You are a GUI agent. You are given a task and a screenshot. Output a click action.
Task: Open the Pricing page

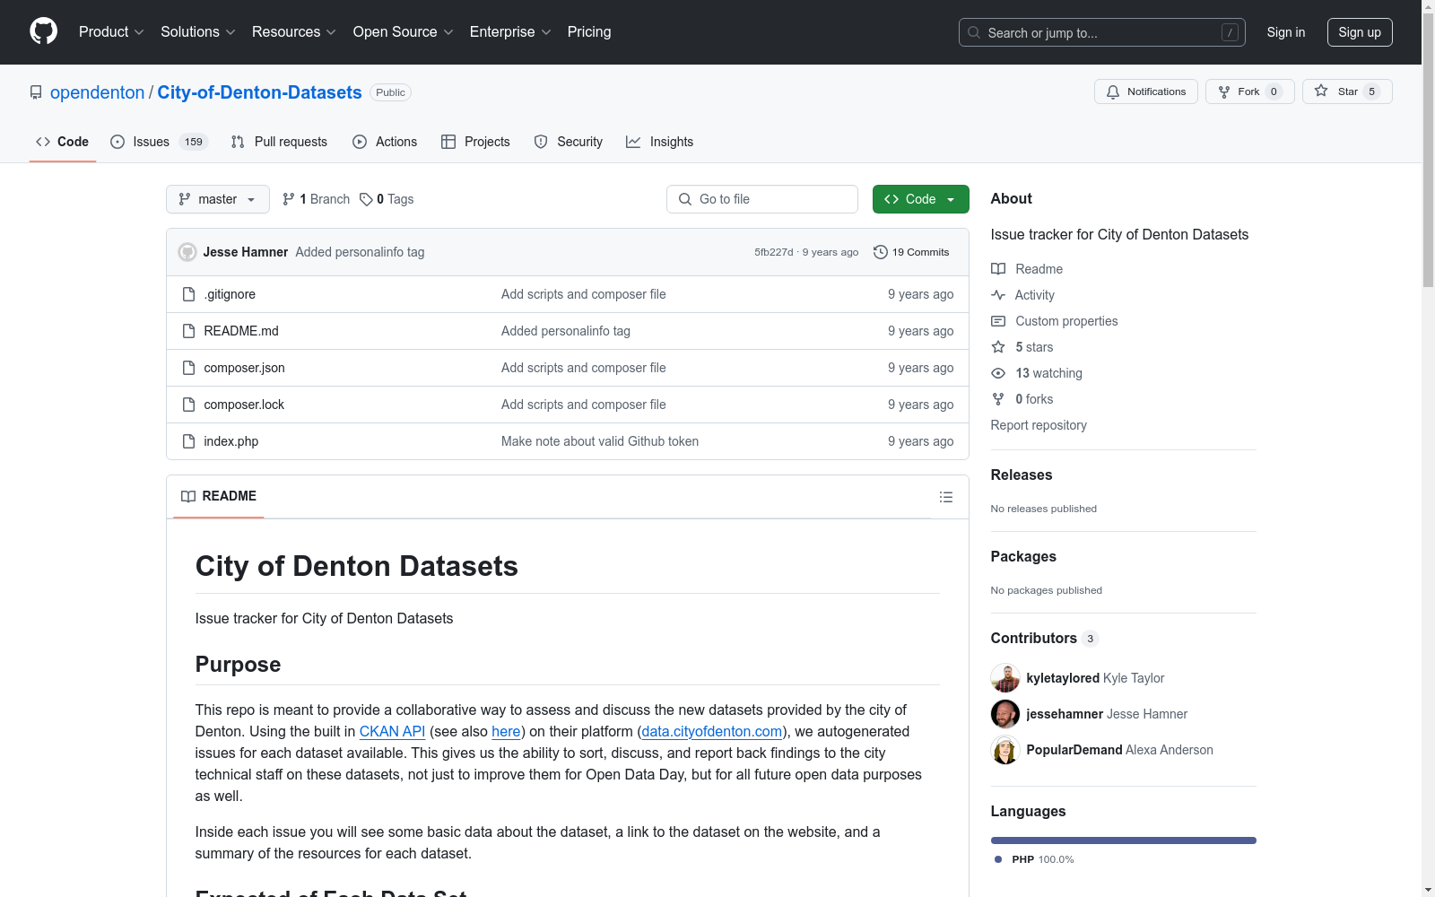[x=589, y=32]
